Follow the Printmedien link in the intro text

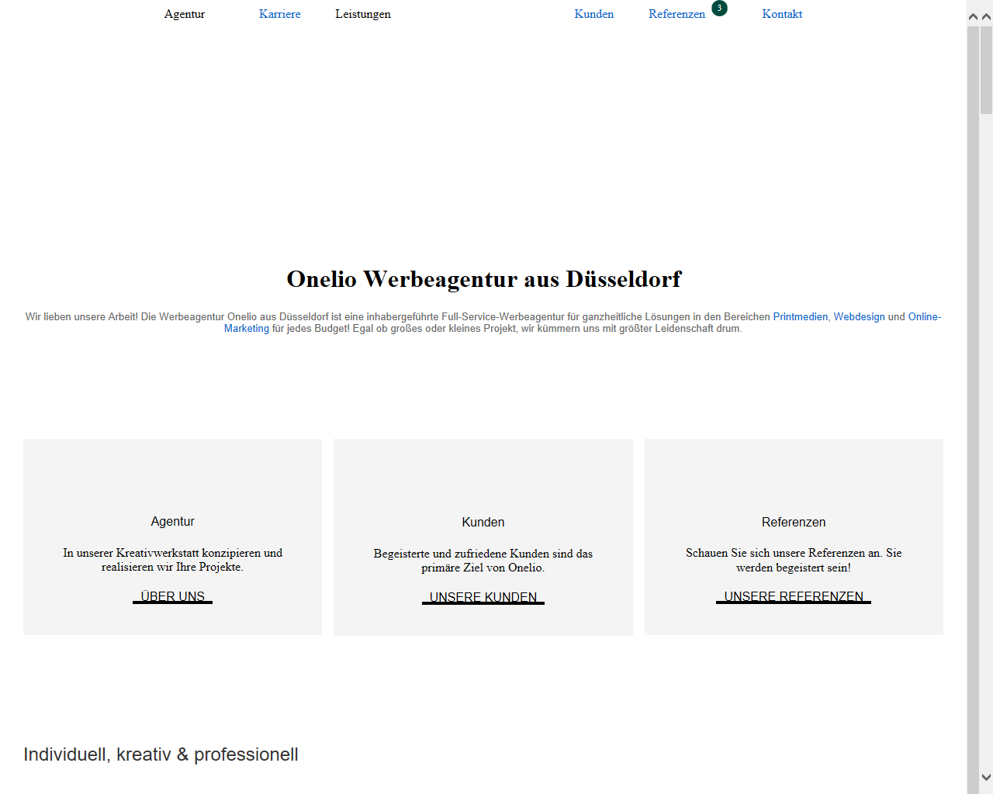tap(800, 317)
